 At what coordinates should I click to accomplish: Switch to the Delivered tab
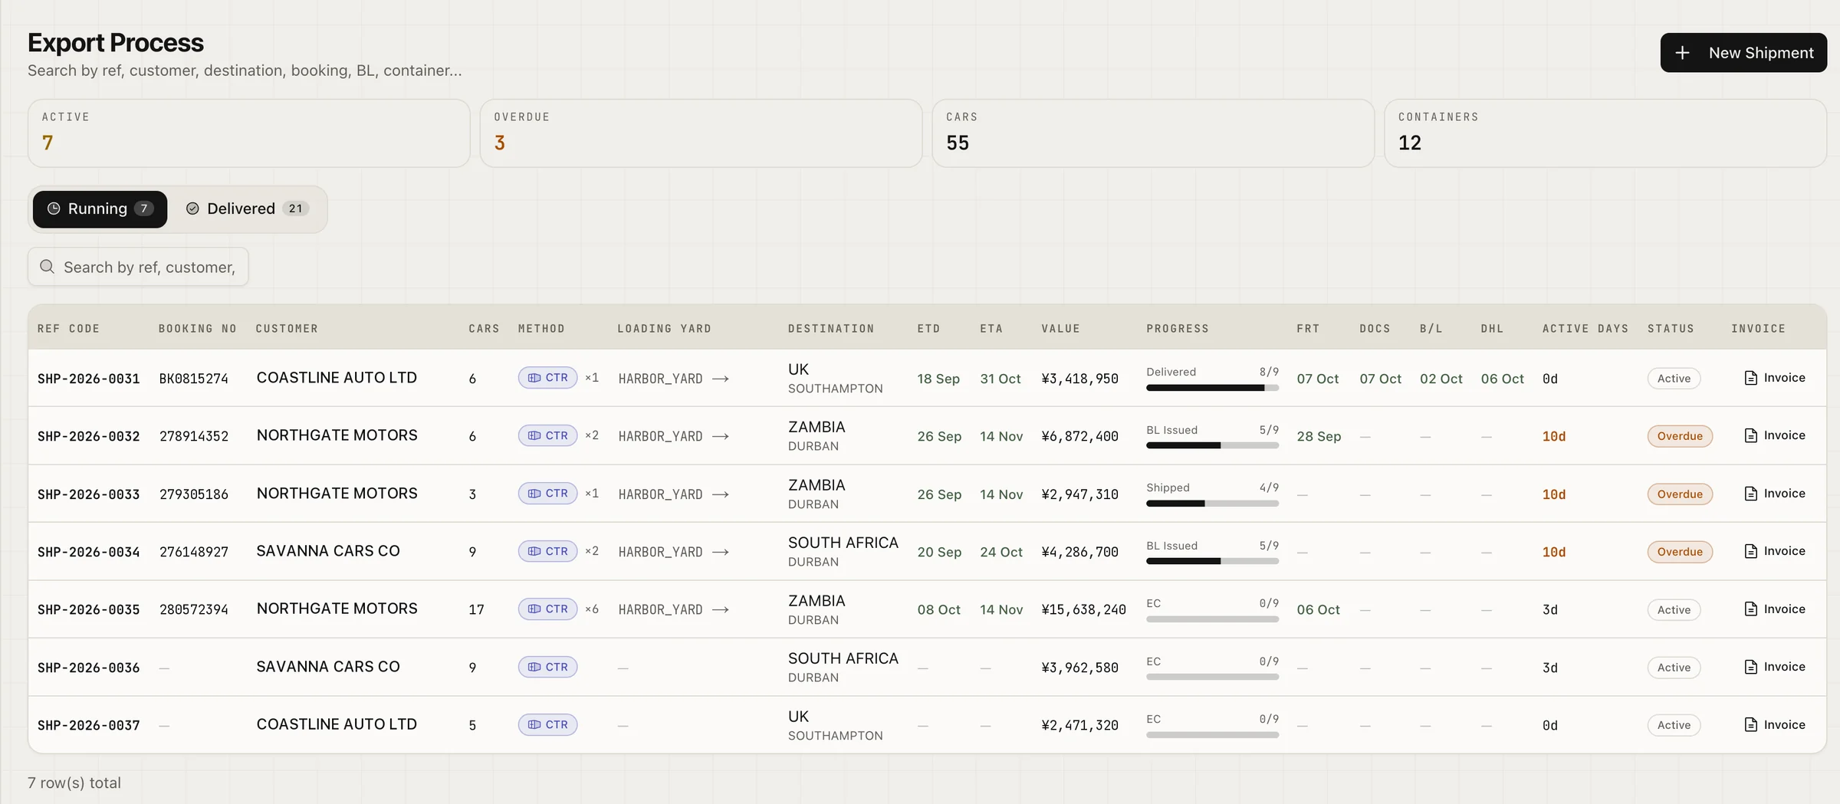(247, 209)
